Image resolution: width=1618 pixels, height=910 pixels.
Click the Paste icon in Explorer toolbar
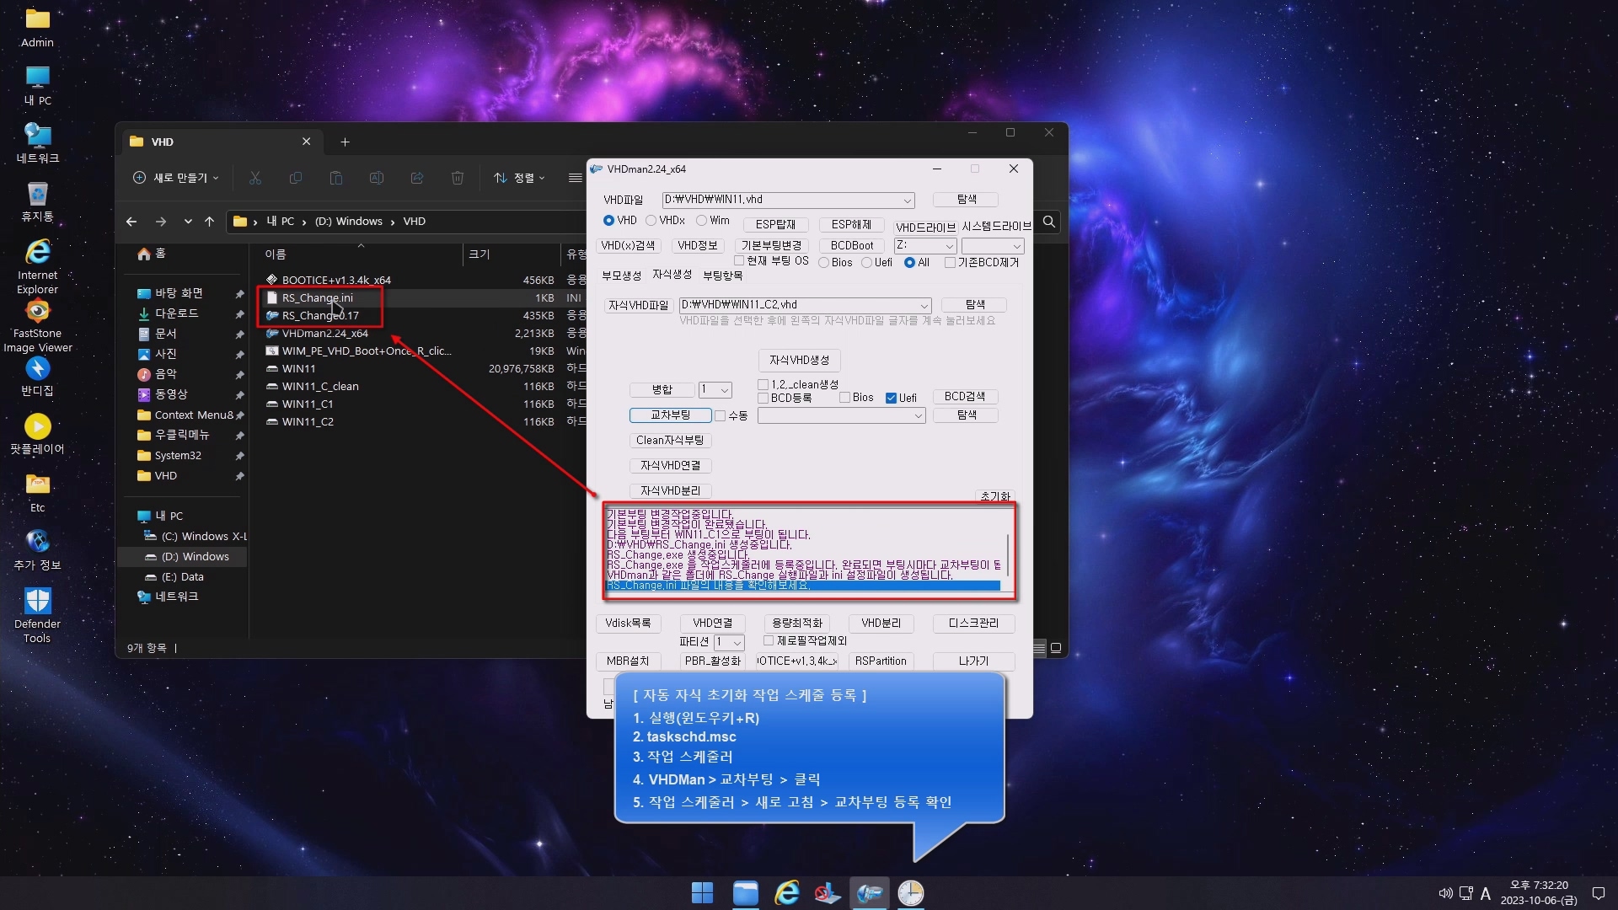336,178
